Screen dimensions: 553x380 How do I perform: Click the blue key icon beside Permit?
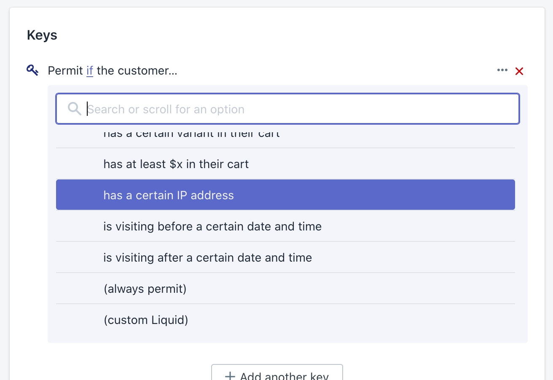pyautogui.click(x=32, y=70)
